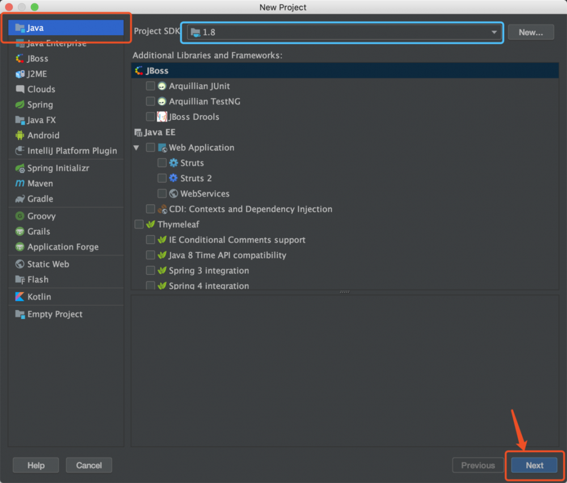
Task: Click the Web Application module icon
Action: coord(162,148)
